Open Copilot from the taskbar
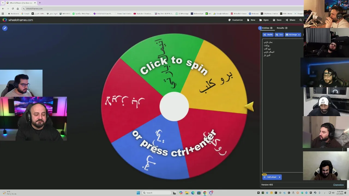The height and width of the screenshot is (196, 349). [181, 193]
